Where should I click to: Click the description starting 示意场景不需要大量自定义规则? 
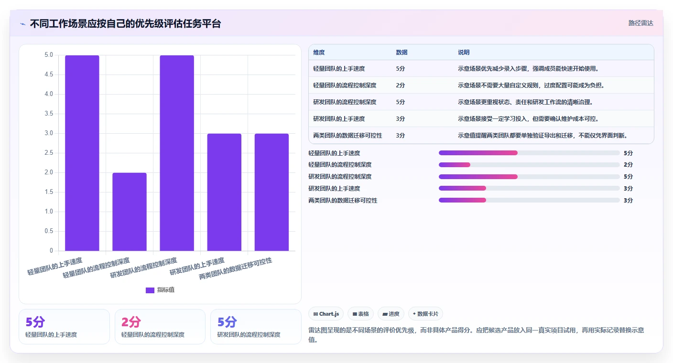(532, 85)
